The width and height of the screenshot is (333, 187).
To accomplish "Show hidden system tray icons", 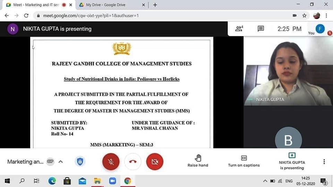I will coord(265,181).
